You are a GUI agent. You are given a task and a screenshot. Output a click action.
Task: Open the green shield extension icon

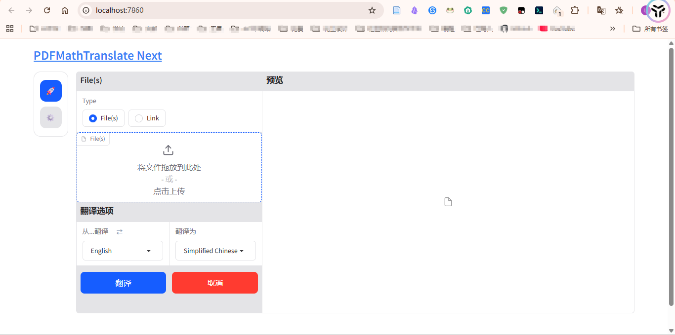coord(504,10)
